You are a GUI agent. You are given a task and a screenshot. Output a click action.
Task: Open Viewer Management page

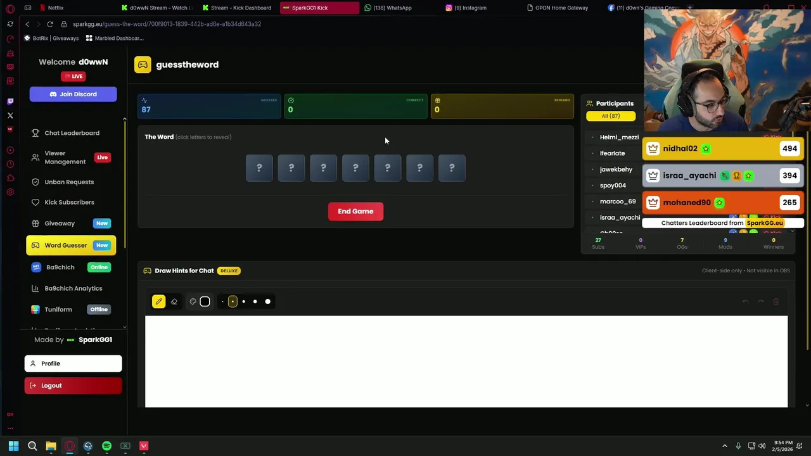71,157
